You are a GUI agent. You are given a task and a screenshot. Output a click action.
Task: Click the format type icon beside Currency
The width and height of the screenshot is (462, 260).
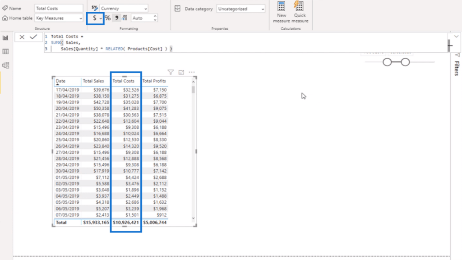94,8
